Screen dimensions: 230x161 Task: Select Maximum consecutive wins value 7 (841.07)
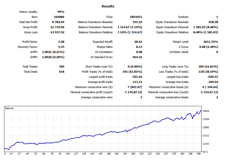point(135,87)
